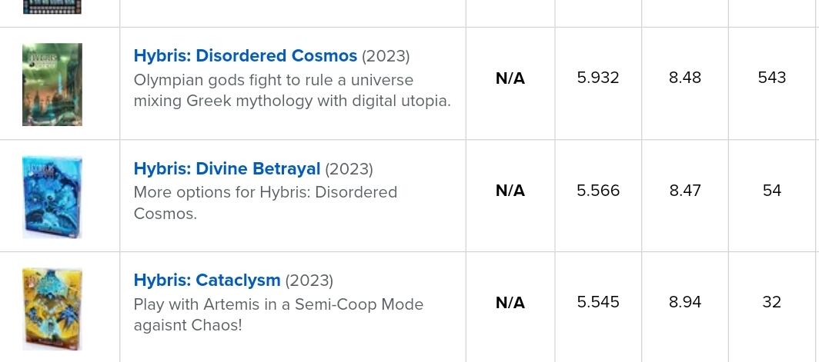This screenshot has width=819, height=362.
Task: Open the Hybris: Divine Betrayal title link
Action: pyautogui.click(x=226, y=169)
